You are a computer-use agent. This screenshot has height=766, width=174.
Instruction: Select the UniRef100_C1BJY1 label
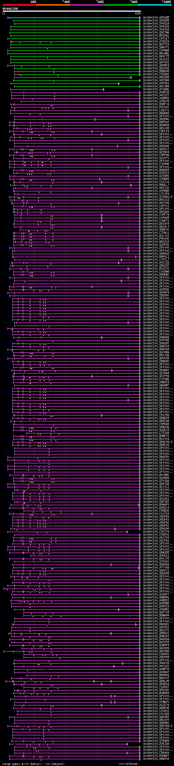point(156,110)
